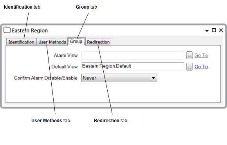
Task: Open the browse button for Alarm View
Action: click(189, 55)
